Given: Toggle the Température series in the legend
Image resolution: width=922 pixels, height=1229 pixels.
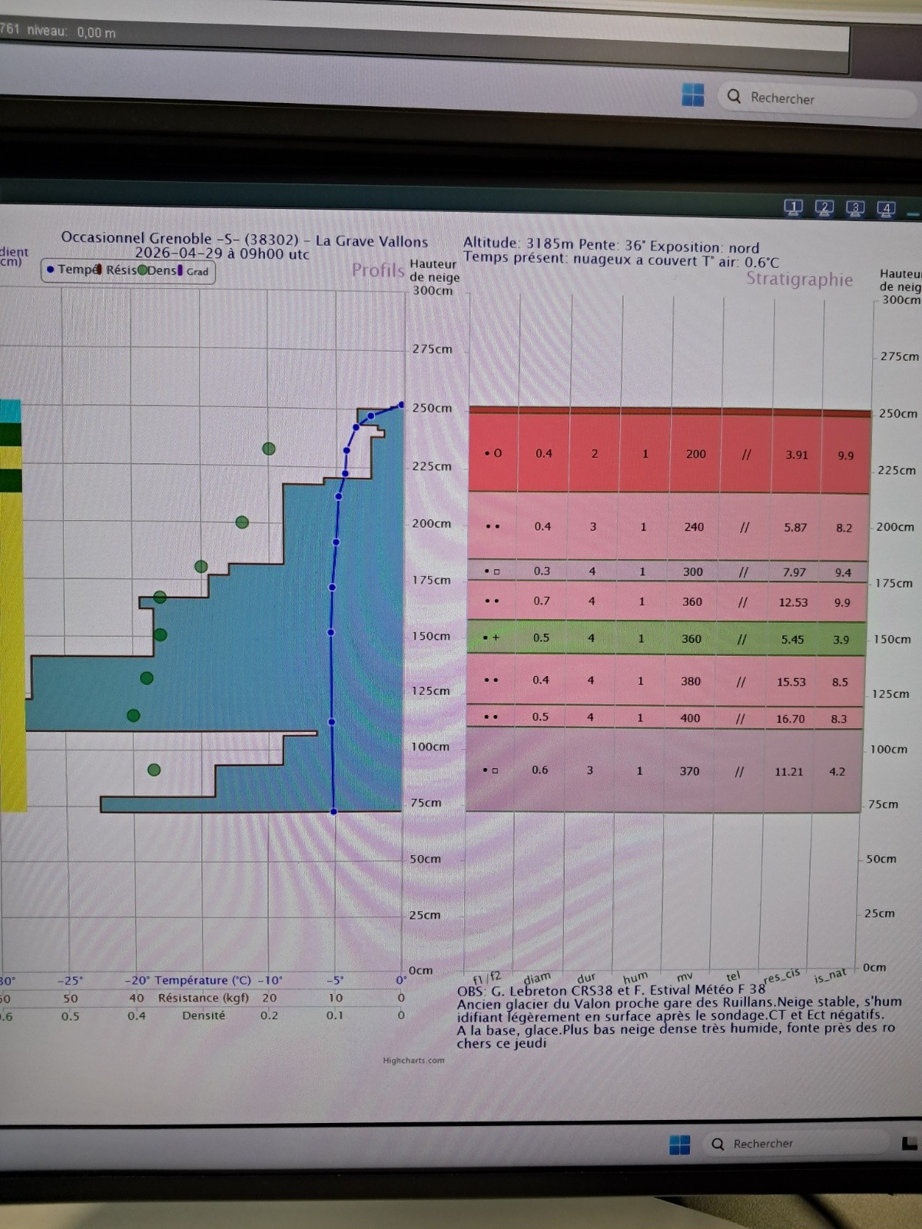Looking at the screenshot, I should point(73,270).
